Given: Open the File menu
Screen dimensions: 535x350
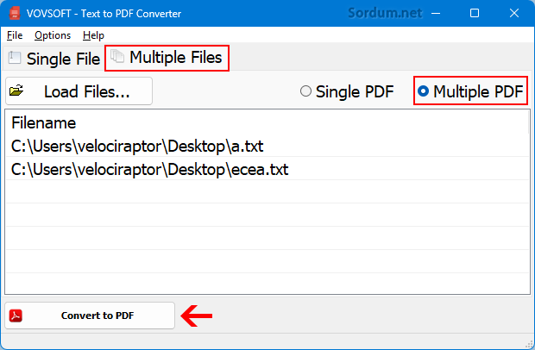Looking at the screenshot, I should click(x=15, y=35).
